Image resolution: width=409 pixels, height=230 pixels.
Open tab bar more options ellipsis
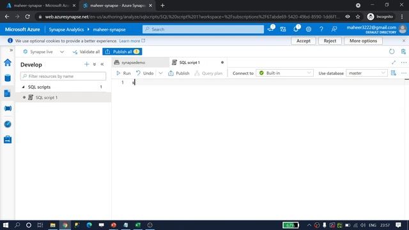(x=404, y=63)
